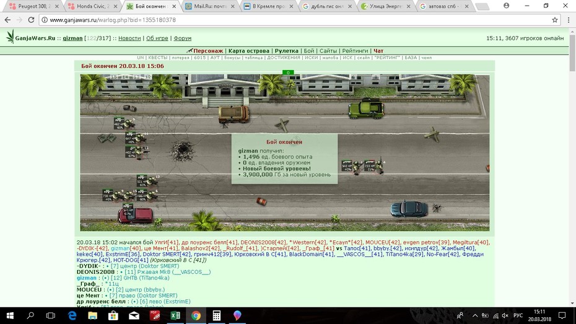
Task: Click the жалоба submenu link
Action: (x=330, y=58)
